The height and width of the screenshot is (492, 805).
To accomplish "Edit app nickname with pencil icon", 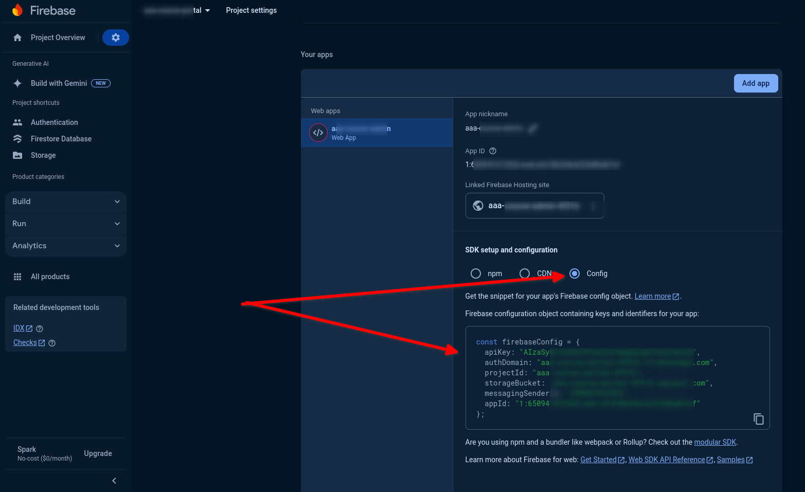I will 533,128.
